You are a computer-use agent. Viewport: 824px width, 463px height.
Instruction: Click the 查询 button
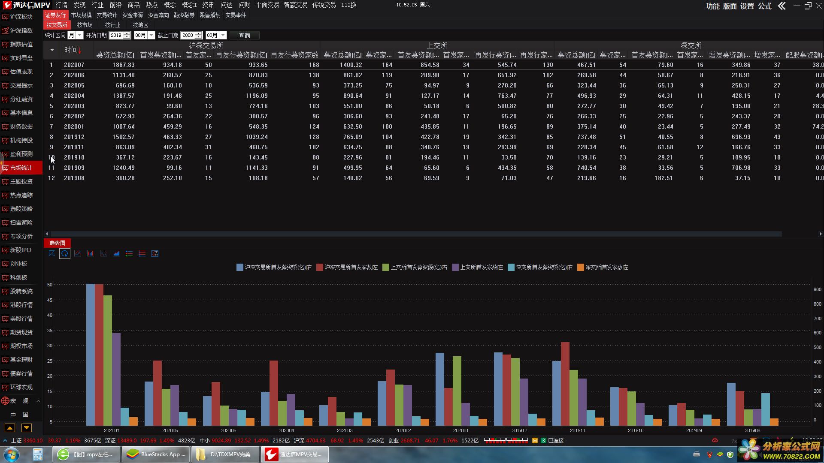[x=245, y=35]
